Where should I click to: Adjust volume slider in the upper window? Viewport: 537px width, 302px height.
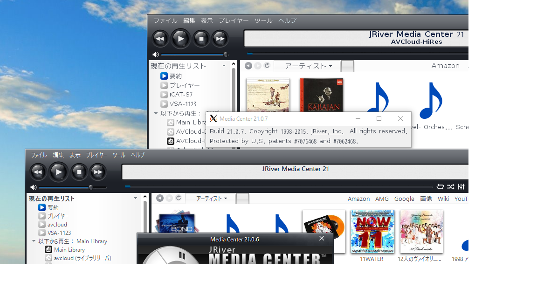click(194, 55)
